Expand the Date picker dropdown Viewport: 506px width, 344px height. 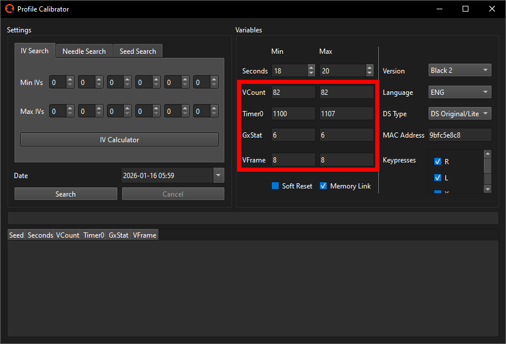[218, 175]
